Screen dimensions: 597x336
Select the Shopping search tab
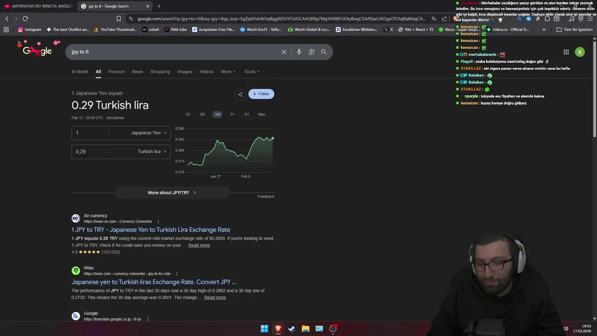[x=160, y=71]
